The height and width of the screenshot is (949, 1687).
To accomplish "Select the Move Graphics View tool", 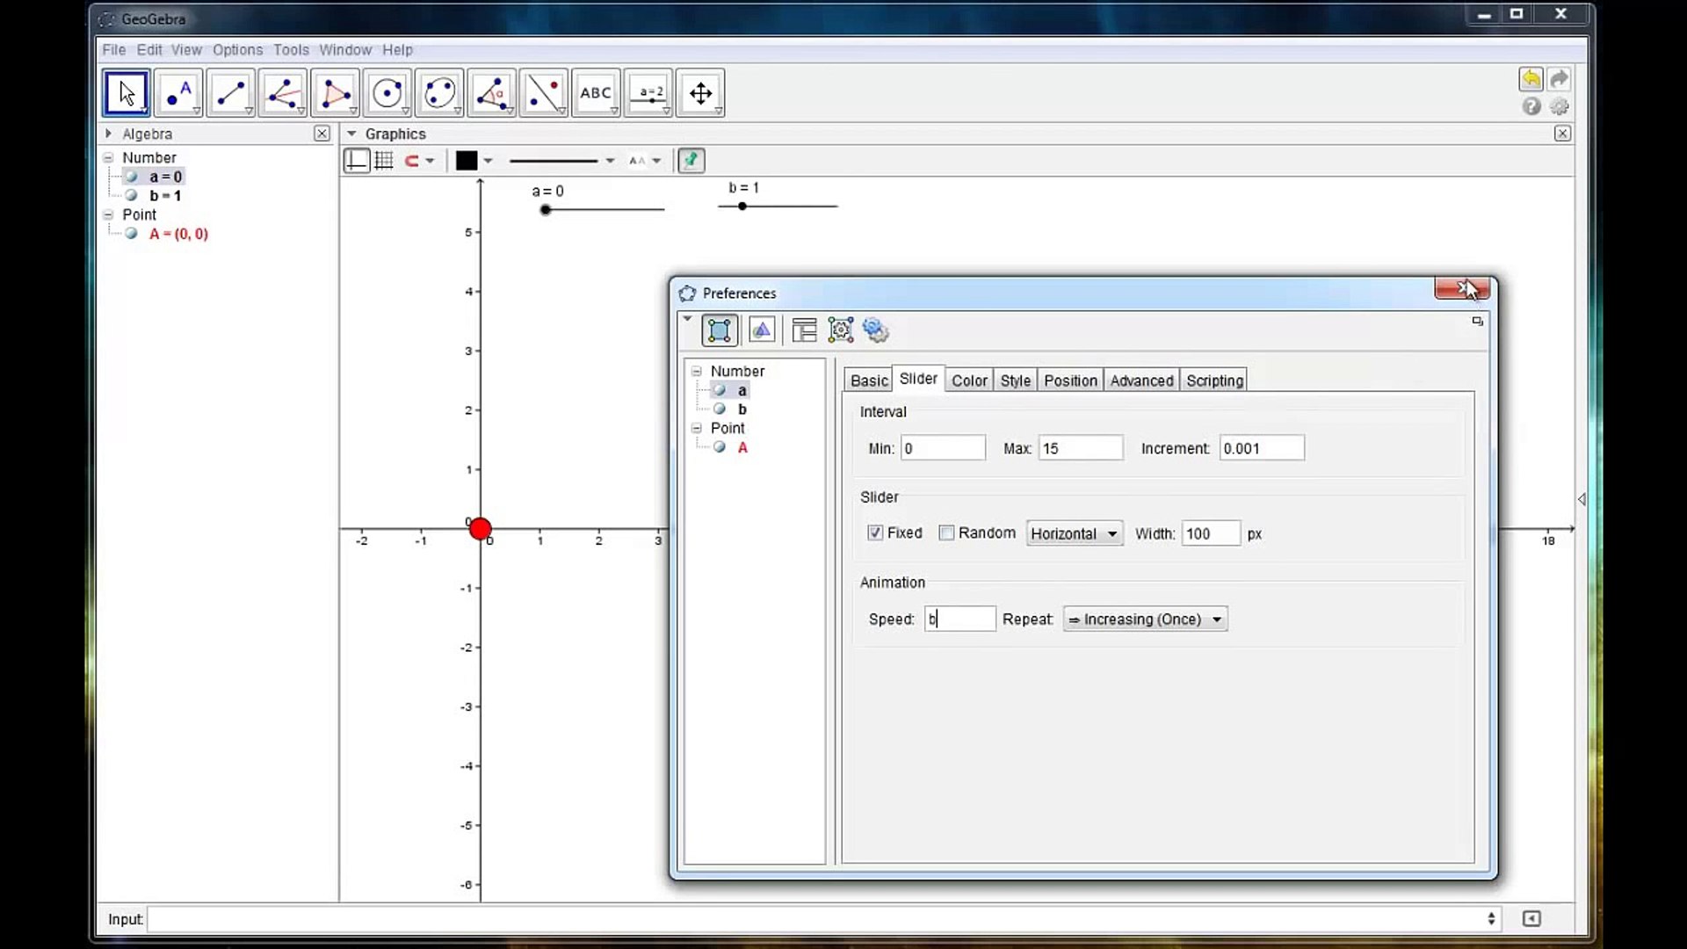I will pos(700,93).
